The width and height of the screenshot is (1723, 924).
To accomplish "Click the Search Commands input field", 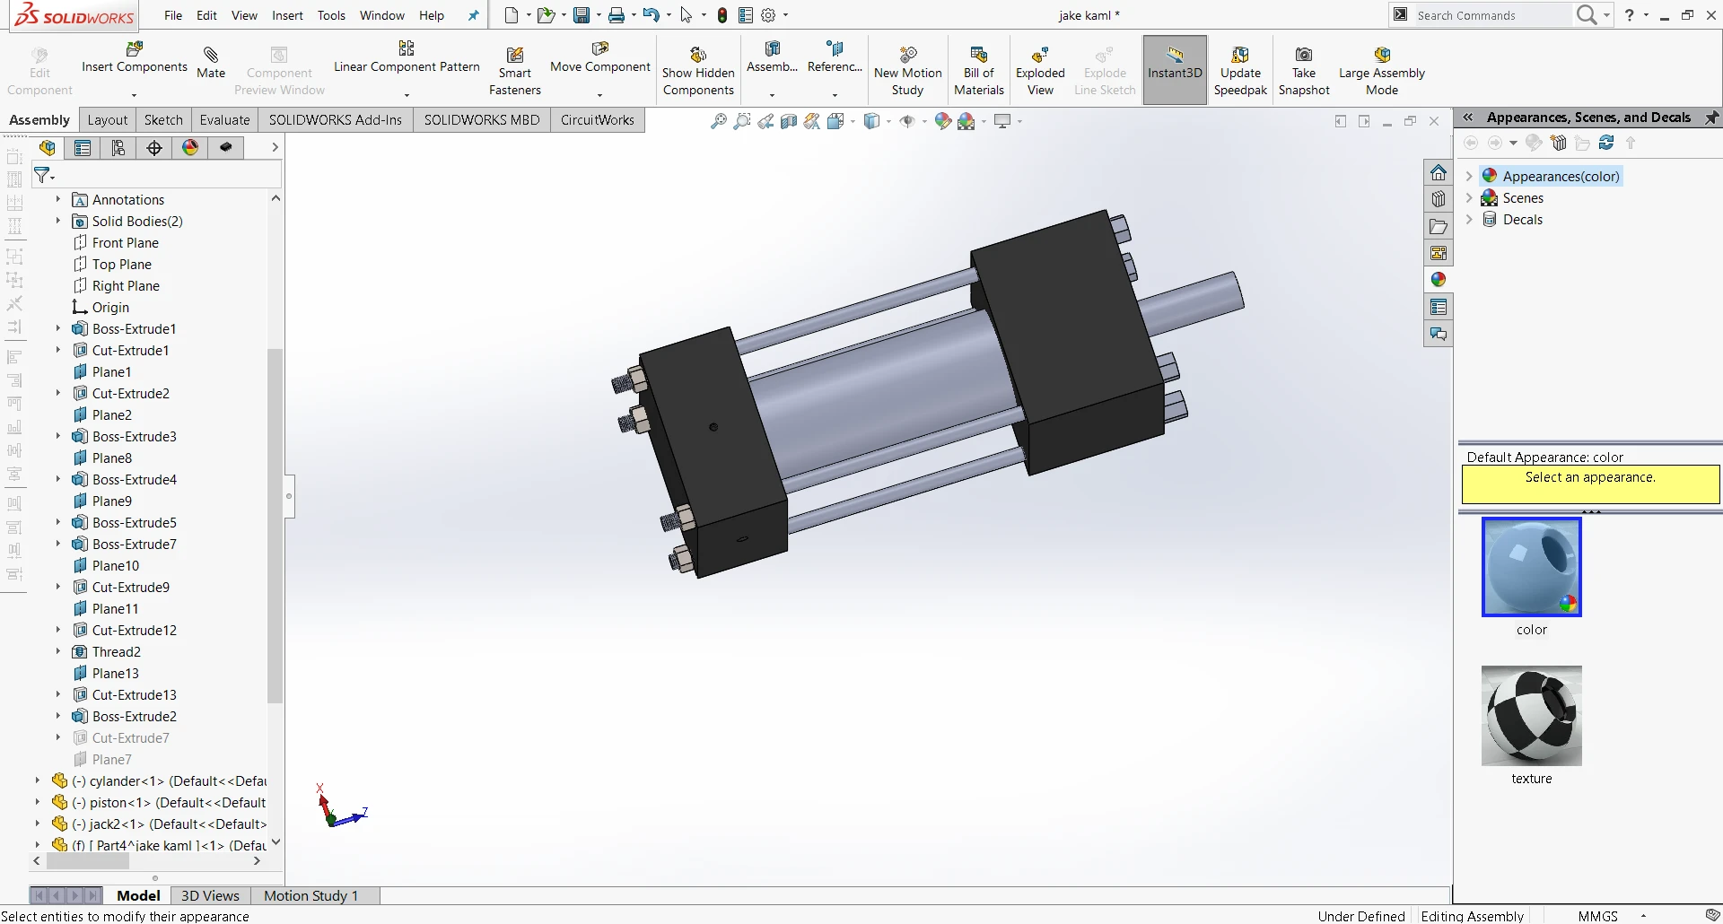I will point(1491,15).
